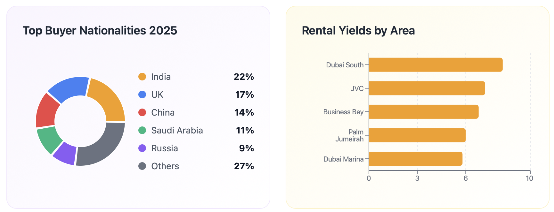Click the India orange legend dot
The height and width of the screenshot is (212, 554).
[142, 77]
